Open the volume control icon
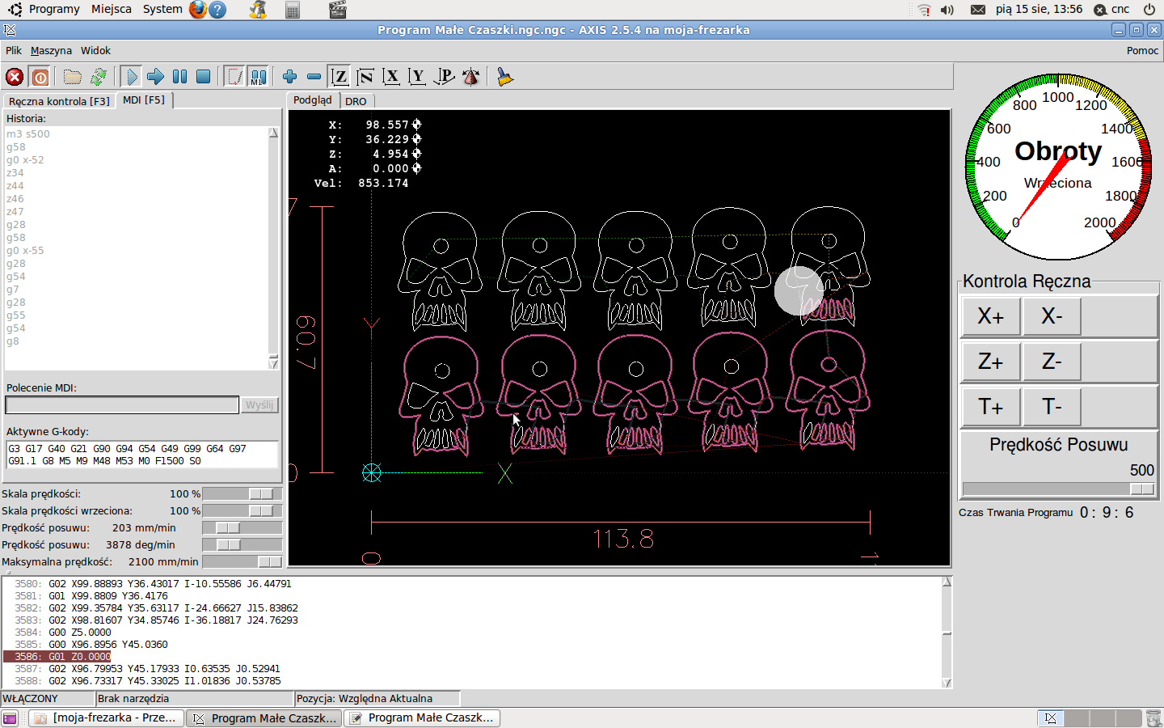Image resolution: width=1164 pixels, height=728 pixels. click(x=947, y=10)
